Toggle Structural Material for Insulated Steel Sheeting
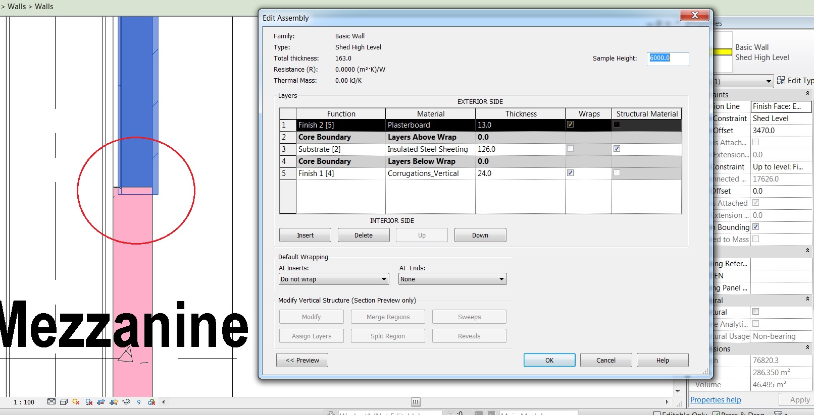The image size is (814, 415). [x=617, y=149]
